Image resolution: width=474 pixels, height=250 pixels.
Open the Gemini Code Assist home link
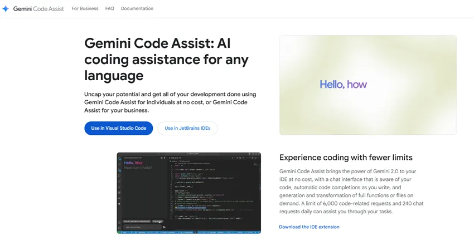point(38,9)
